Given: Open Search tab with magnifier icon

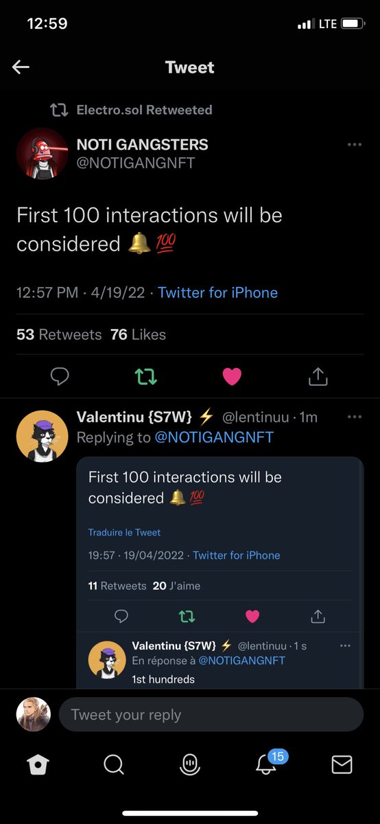Looking at the screenshot, I should tap(114, 764).
